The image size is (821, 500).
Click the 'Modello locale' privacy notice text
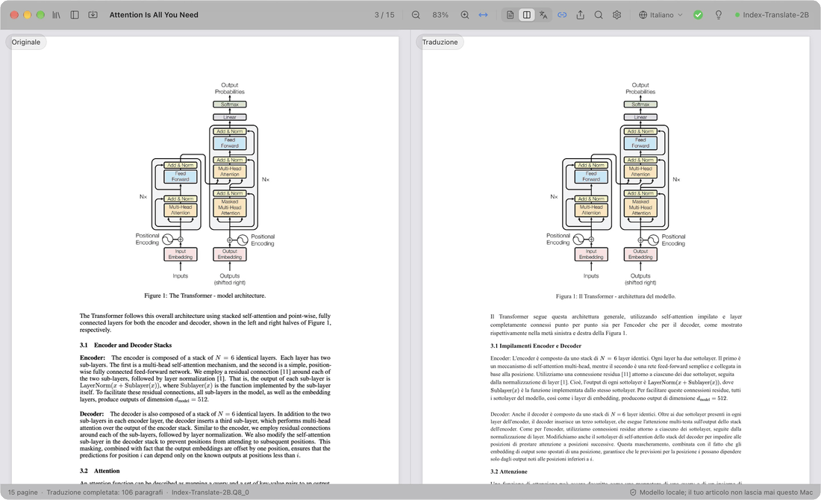coord(726,493)
